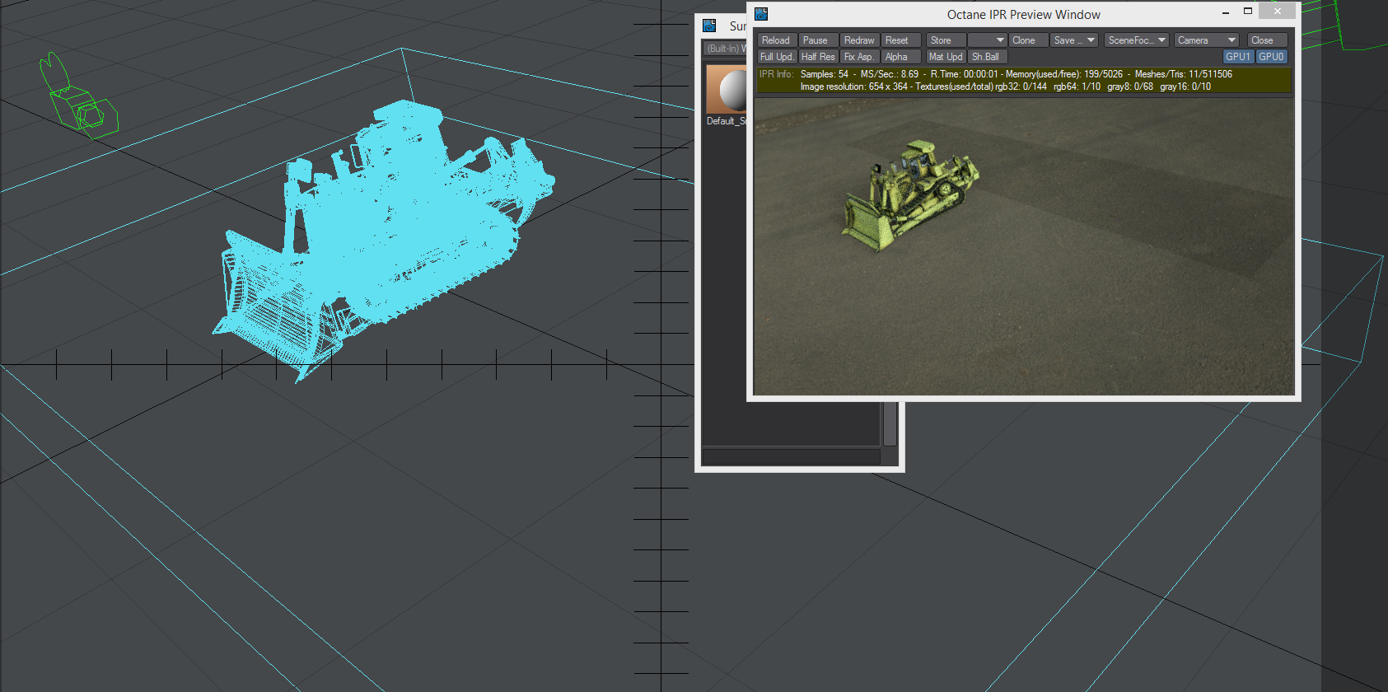Click the Surface Editor window icon
The height and width of the screenshot is (692, 1388).
click(x=709, y=26)
